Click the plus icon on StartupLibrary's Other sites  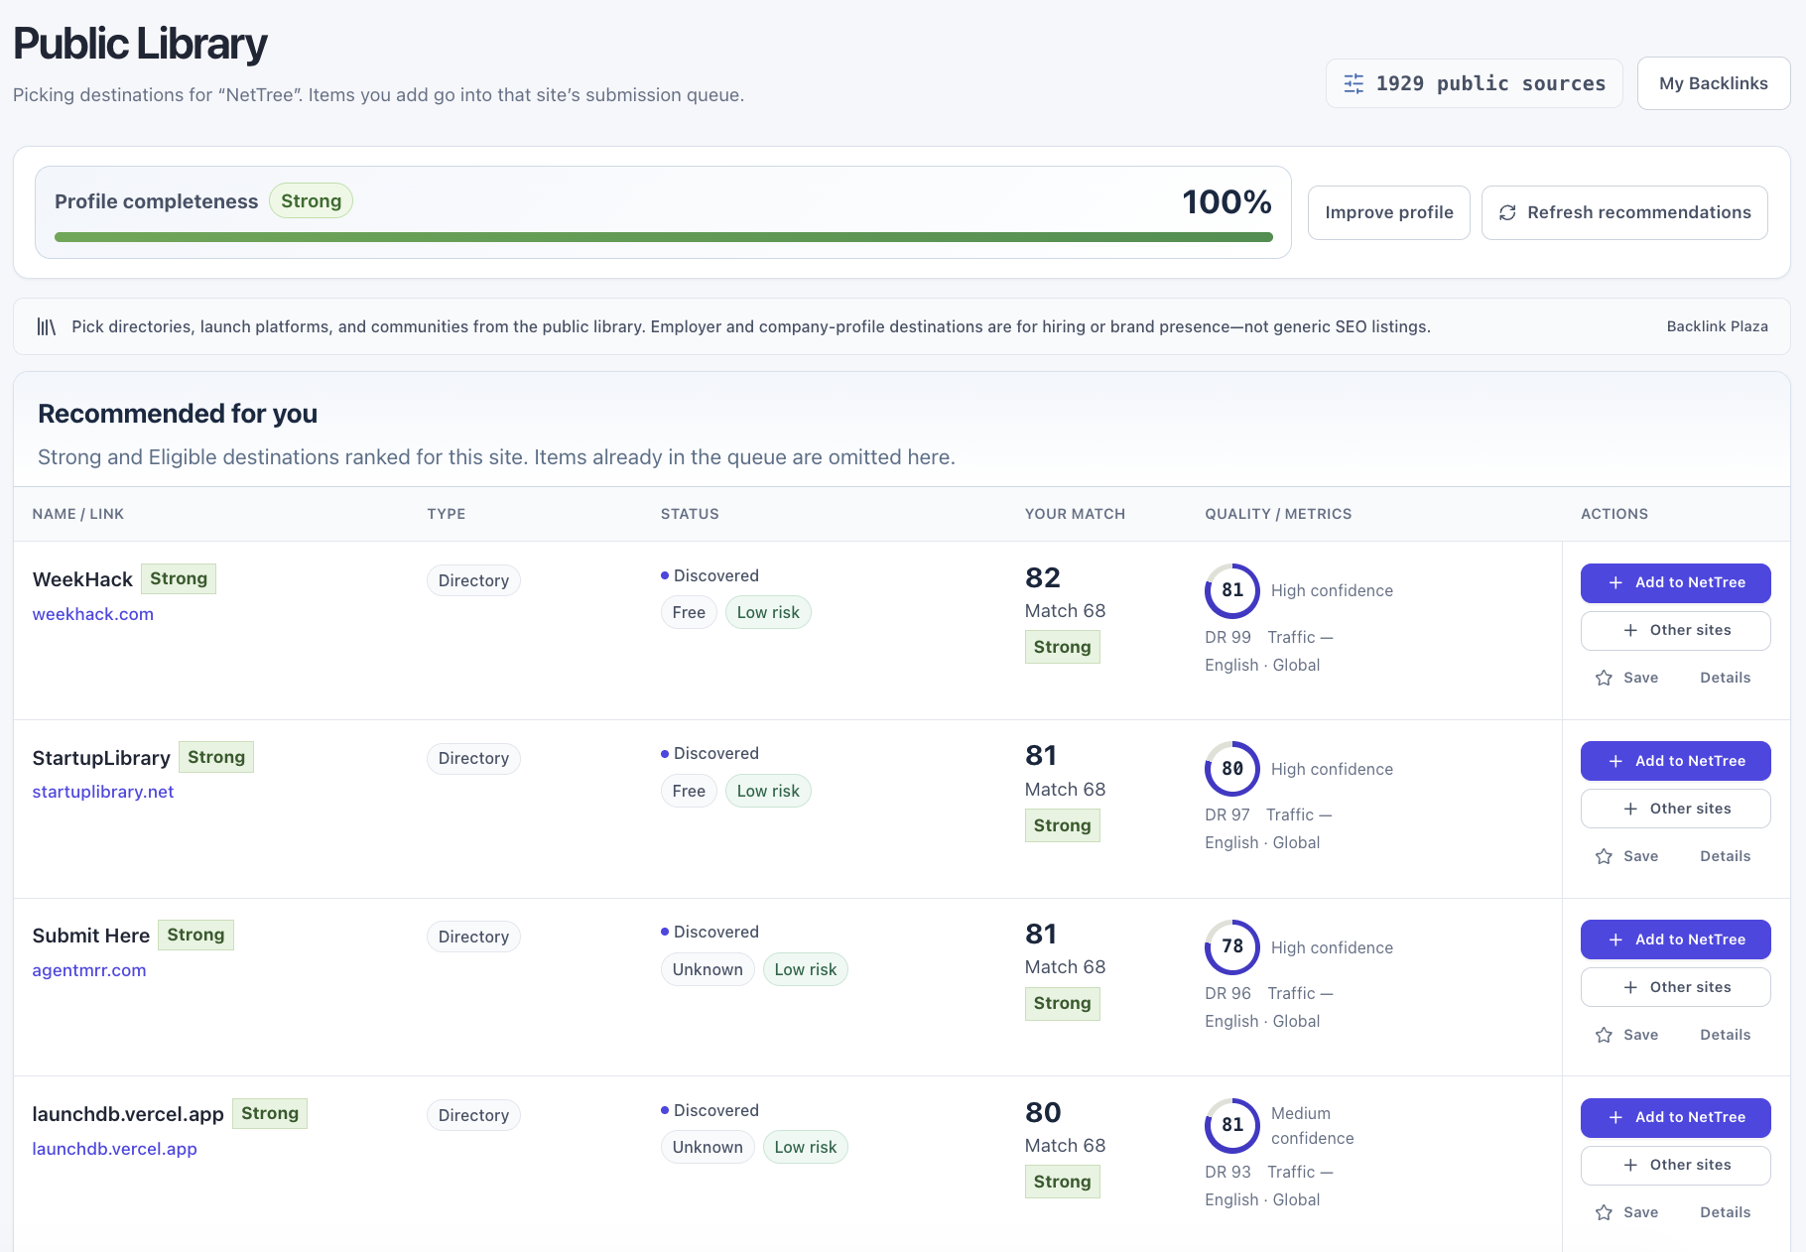click(x=1630, y=809)
